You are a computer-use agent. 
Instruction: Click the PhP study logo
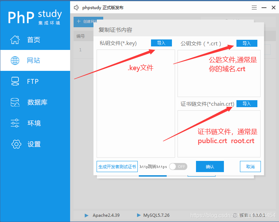coord(35,17)
